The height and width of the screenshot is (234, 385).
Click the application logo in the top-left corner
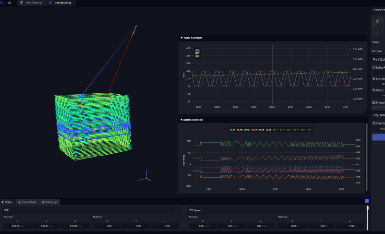coord(2,3)
